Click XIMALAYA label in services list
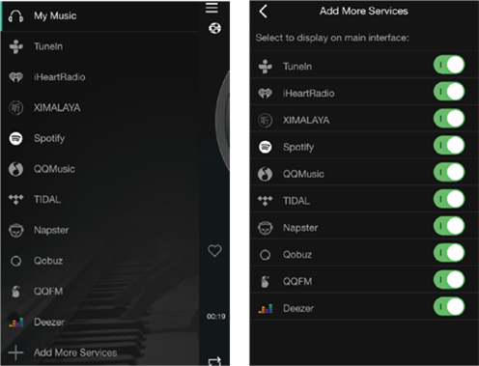Viewport: 479px width, 366px height. [306, 121]
